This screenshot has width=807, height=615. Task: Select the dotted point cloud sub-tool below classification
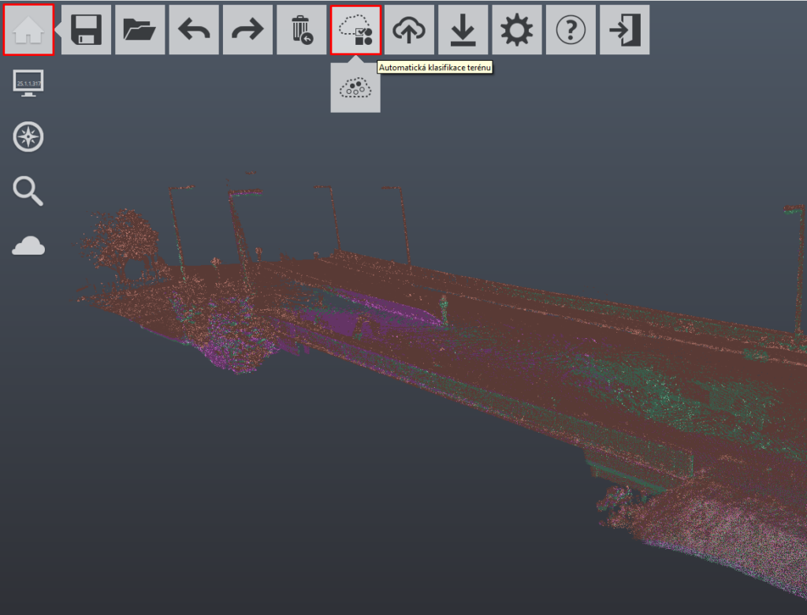point(355,88)
